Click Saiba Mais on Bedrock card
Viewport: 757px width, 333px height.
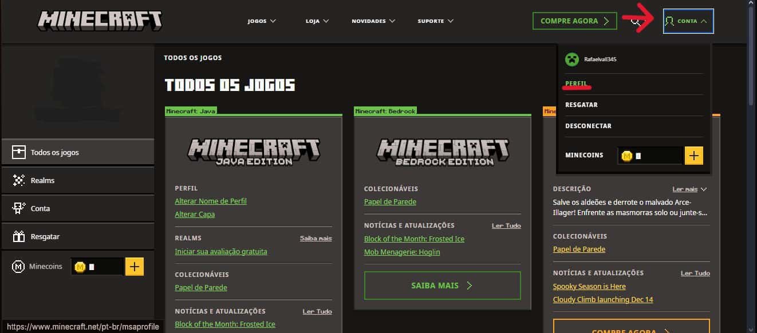pyautogui.click(x=443, y=285)
